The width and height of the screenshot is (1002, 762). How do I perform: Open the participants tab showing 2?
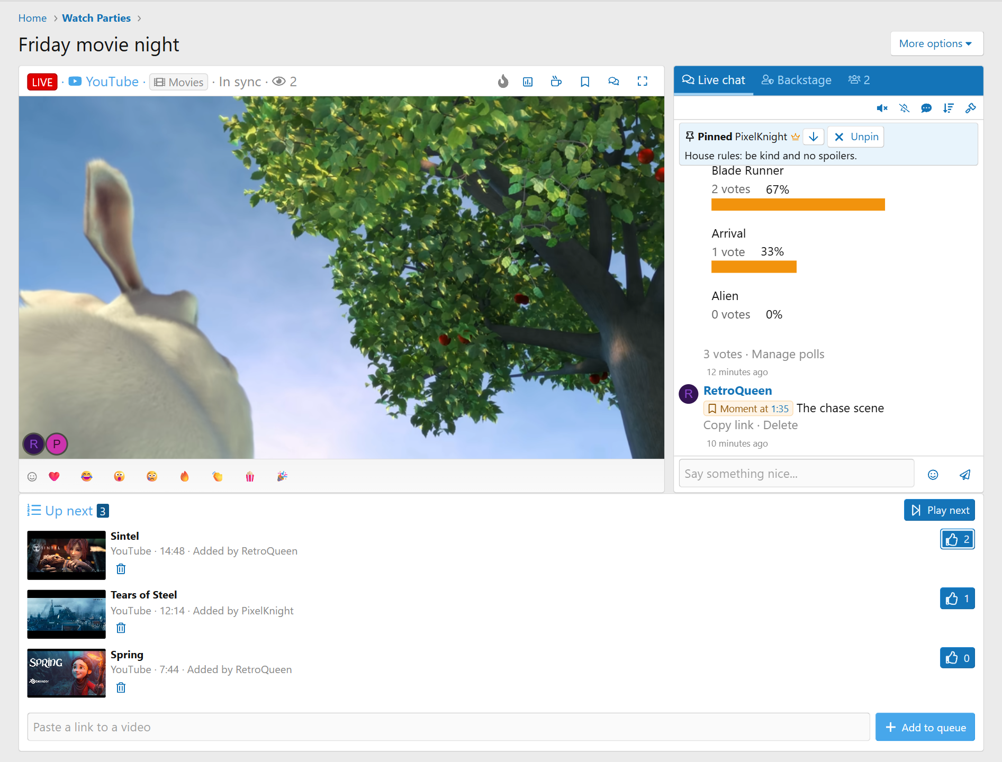[859, 80]
